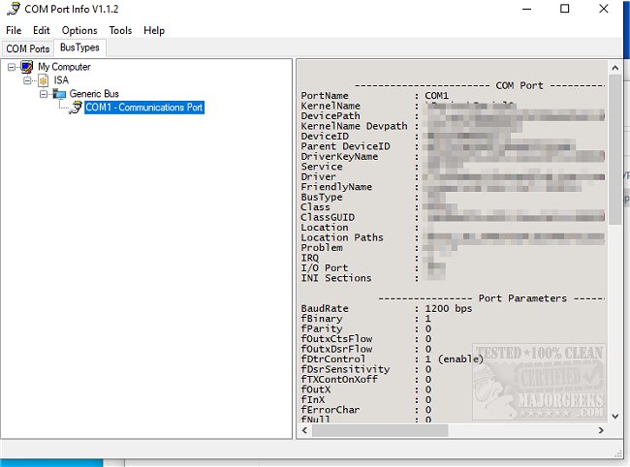Collapse the ISA tree node

point(27,80)
